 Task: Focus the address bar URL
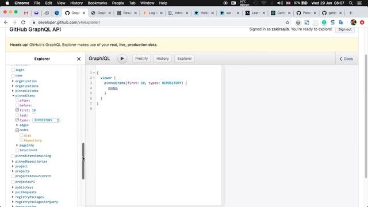coord(69,22)
